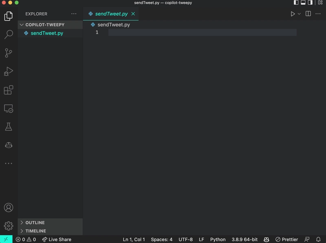This screenshot has height=243, width=326.
Task: Open the Testing flask view
Action: (9, 126)
